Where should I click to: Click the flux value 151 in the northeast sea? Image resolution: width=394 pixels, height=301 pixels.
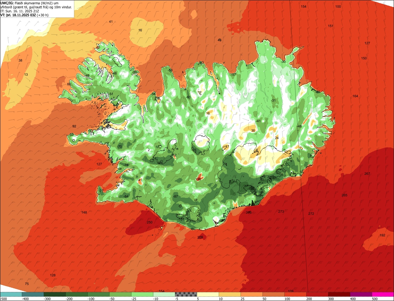(331, 26)
